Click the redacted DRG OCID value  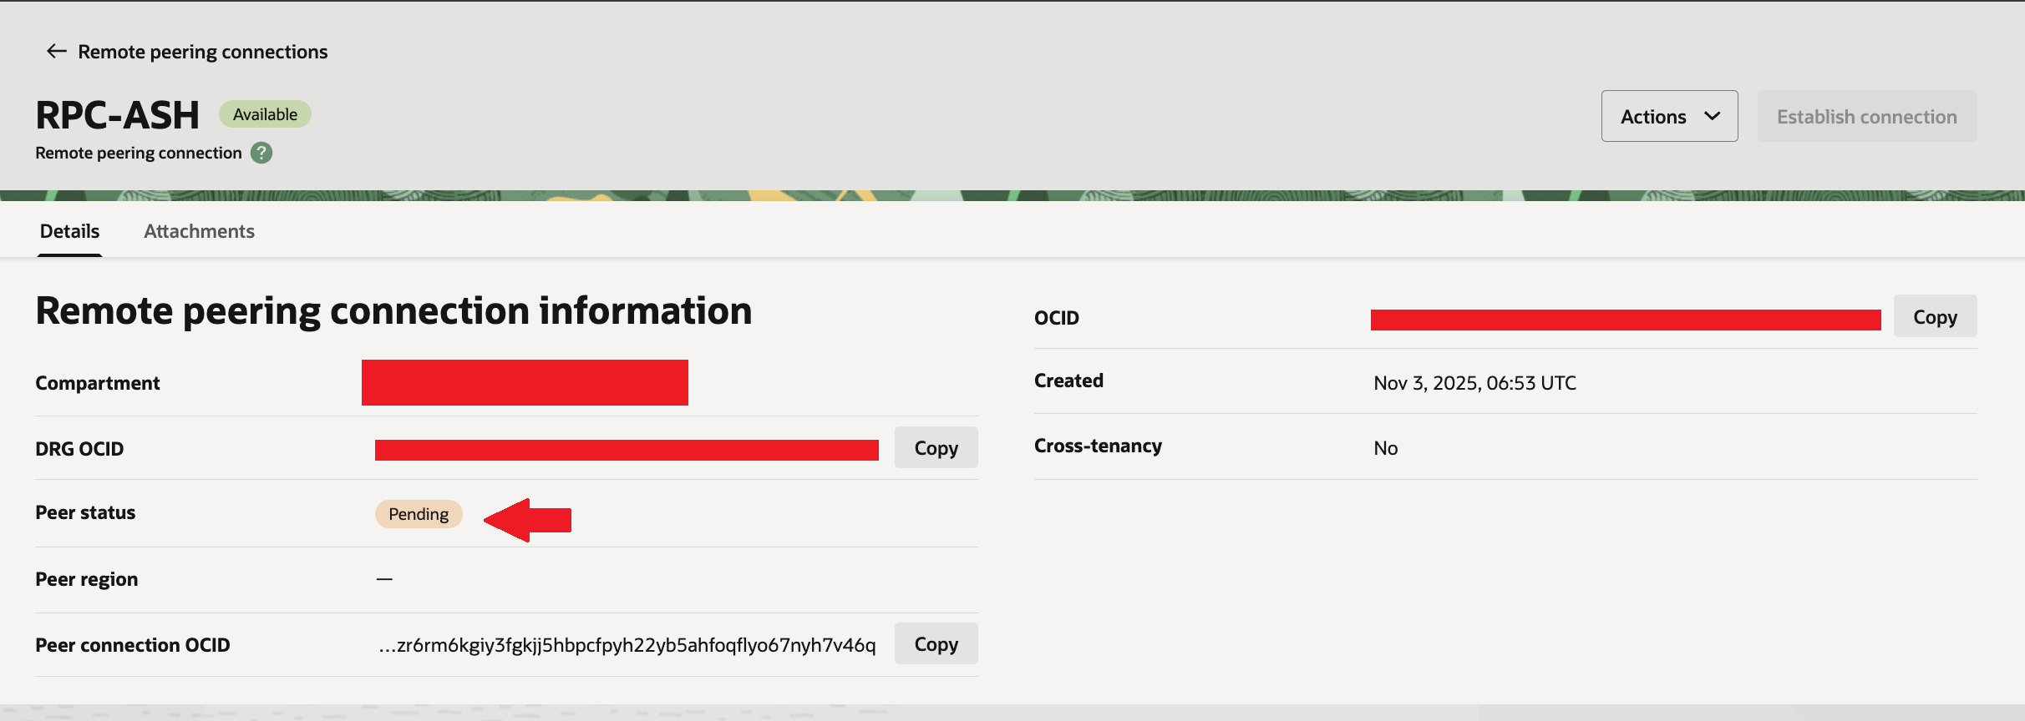(x=627, y=450)
